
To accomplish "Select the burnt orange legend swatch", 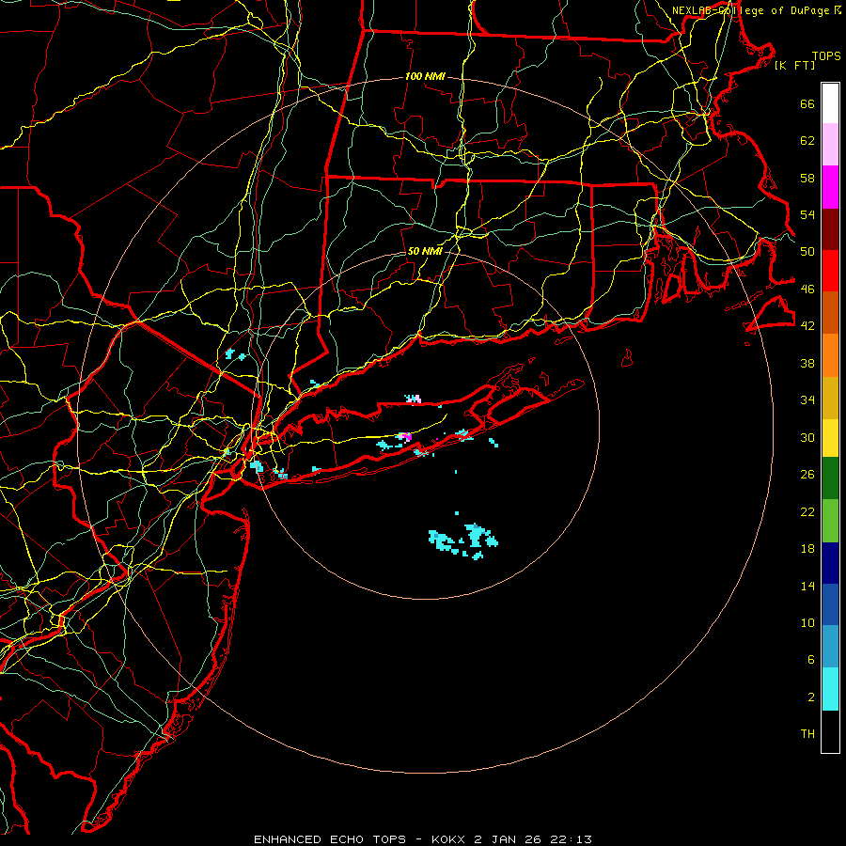I will [830, 313].
